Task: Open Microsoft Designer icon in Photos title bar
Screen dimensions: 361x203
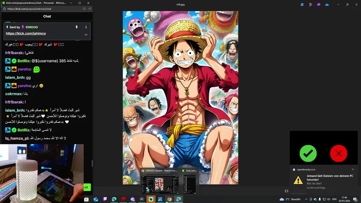Action: [311, 5]
